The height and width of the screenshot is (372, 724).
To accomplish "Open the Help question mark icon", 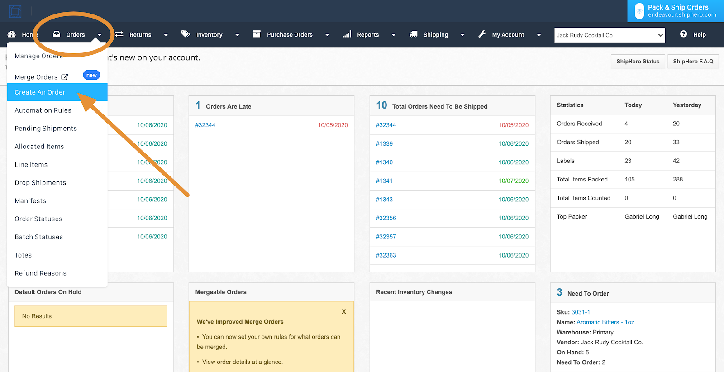I will (683, 34).
